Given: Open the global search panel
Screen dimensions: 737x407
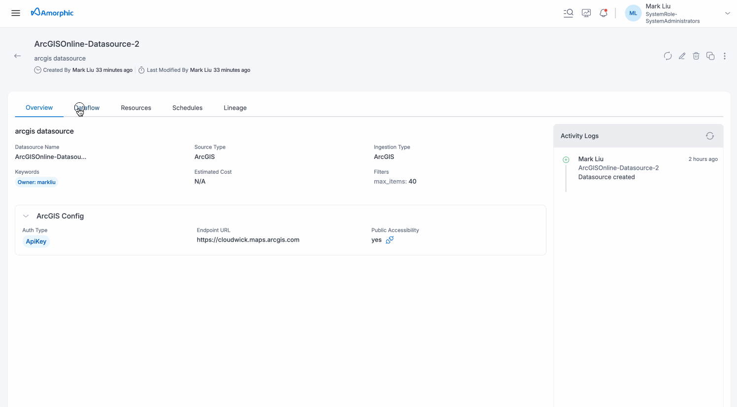Looking at the screenshot, I should click(x=568, y=13).
